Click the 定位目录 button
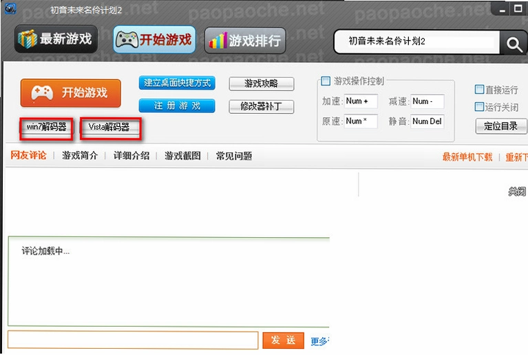528x355 pixels. click(x=500, y=126)
